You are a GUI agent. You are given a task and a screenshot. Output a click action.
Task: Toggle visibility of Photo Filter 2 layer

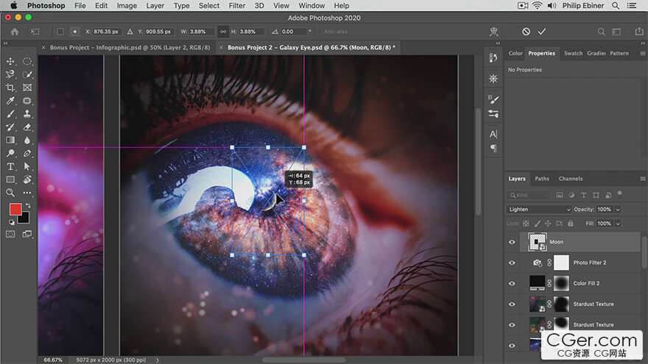[513, 263]
